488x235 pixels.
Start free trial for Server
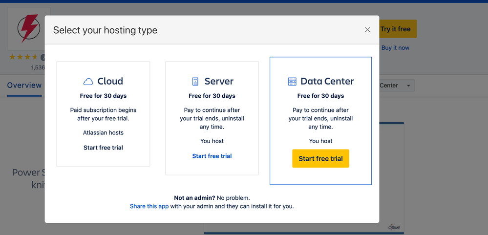click(x=212, y=156)
